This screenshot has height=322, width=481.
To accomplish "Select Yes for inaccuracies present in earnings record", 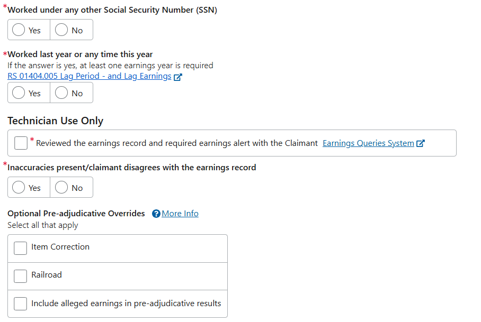I will (19, 188).
